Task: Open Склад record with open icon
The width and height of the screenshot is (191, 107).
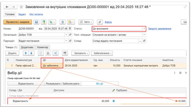Action: [144, 41]
